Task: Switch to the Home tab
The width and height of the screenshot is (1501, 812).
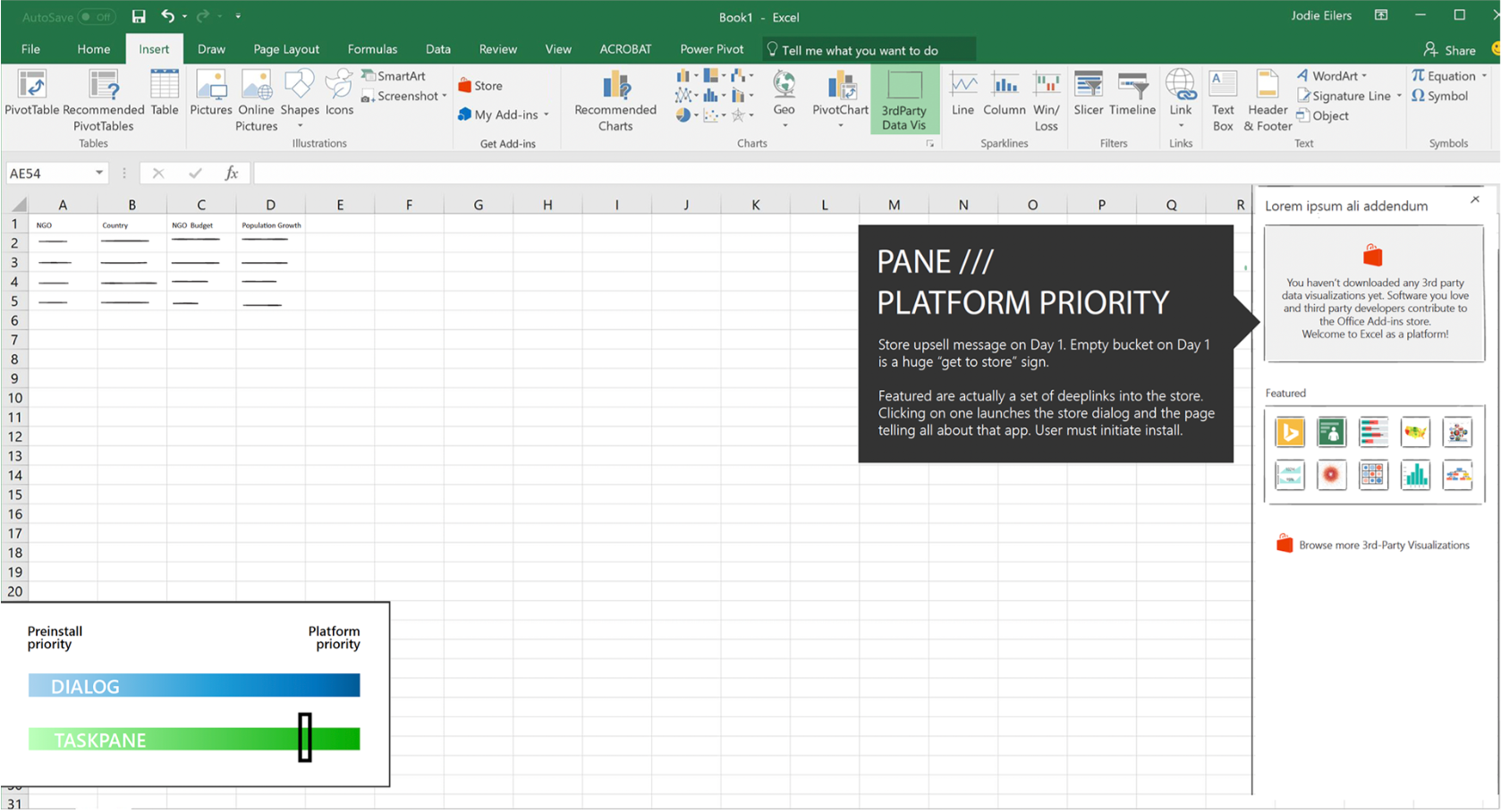Action: tap(94, 49)
